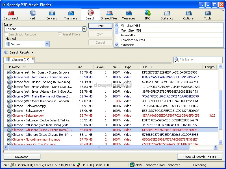Switch to the Search panel
The image size is (226, 169).
click(90, 15)
